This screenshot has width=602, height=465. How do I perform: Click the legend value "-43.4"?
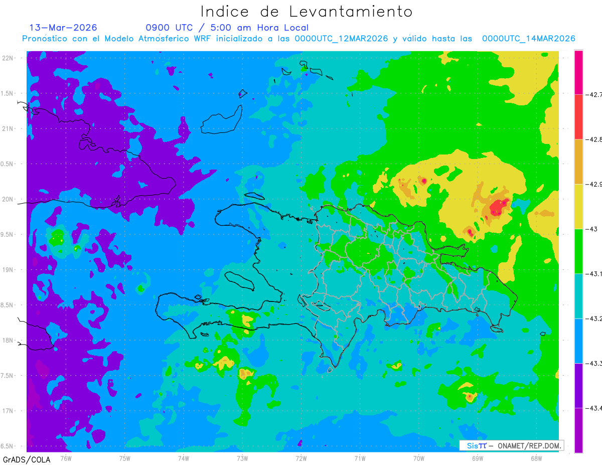point(594,407)
